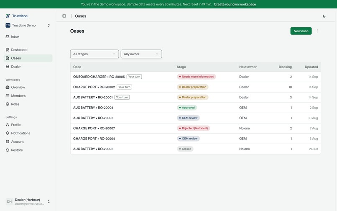Click Your turn badge on RO-20002
337x211 pixels.
[x=124, y=87]
